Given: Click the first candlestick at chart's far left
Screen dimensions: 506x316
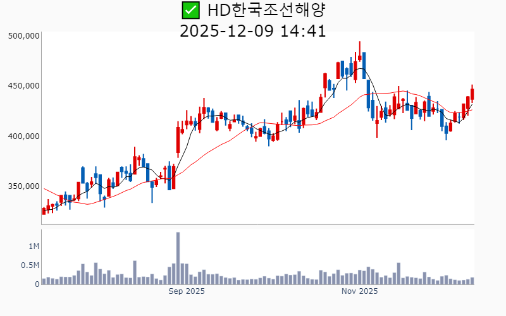Looking at the screenshot, I should (x=44, y=211).
